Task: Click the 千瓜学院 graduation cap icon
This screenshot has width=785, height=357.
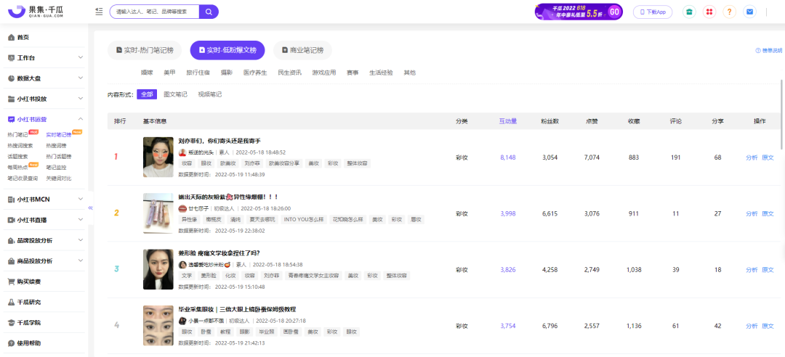Action: click(11, 322)
